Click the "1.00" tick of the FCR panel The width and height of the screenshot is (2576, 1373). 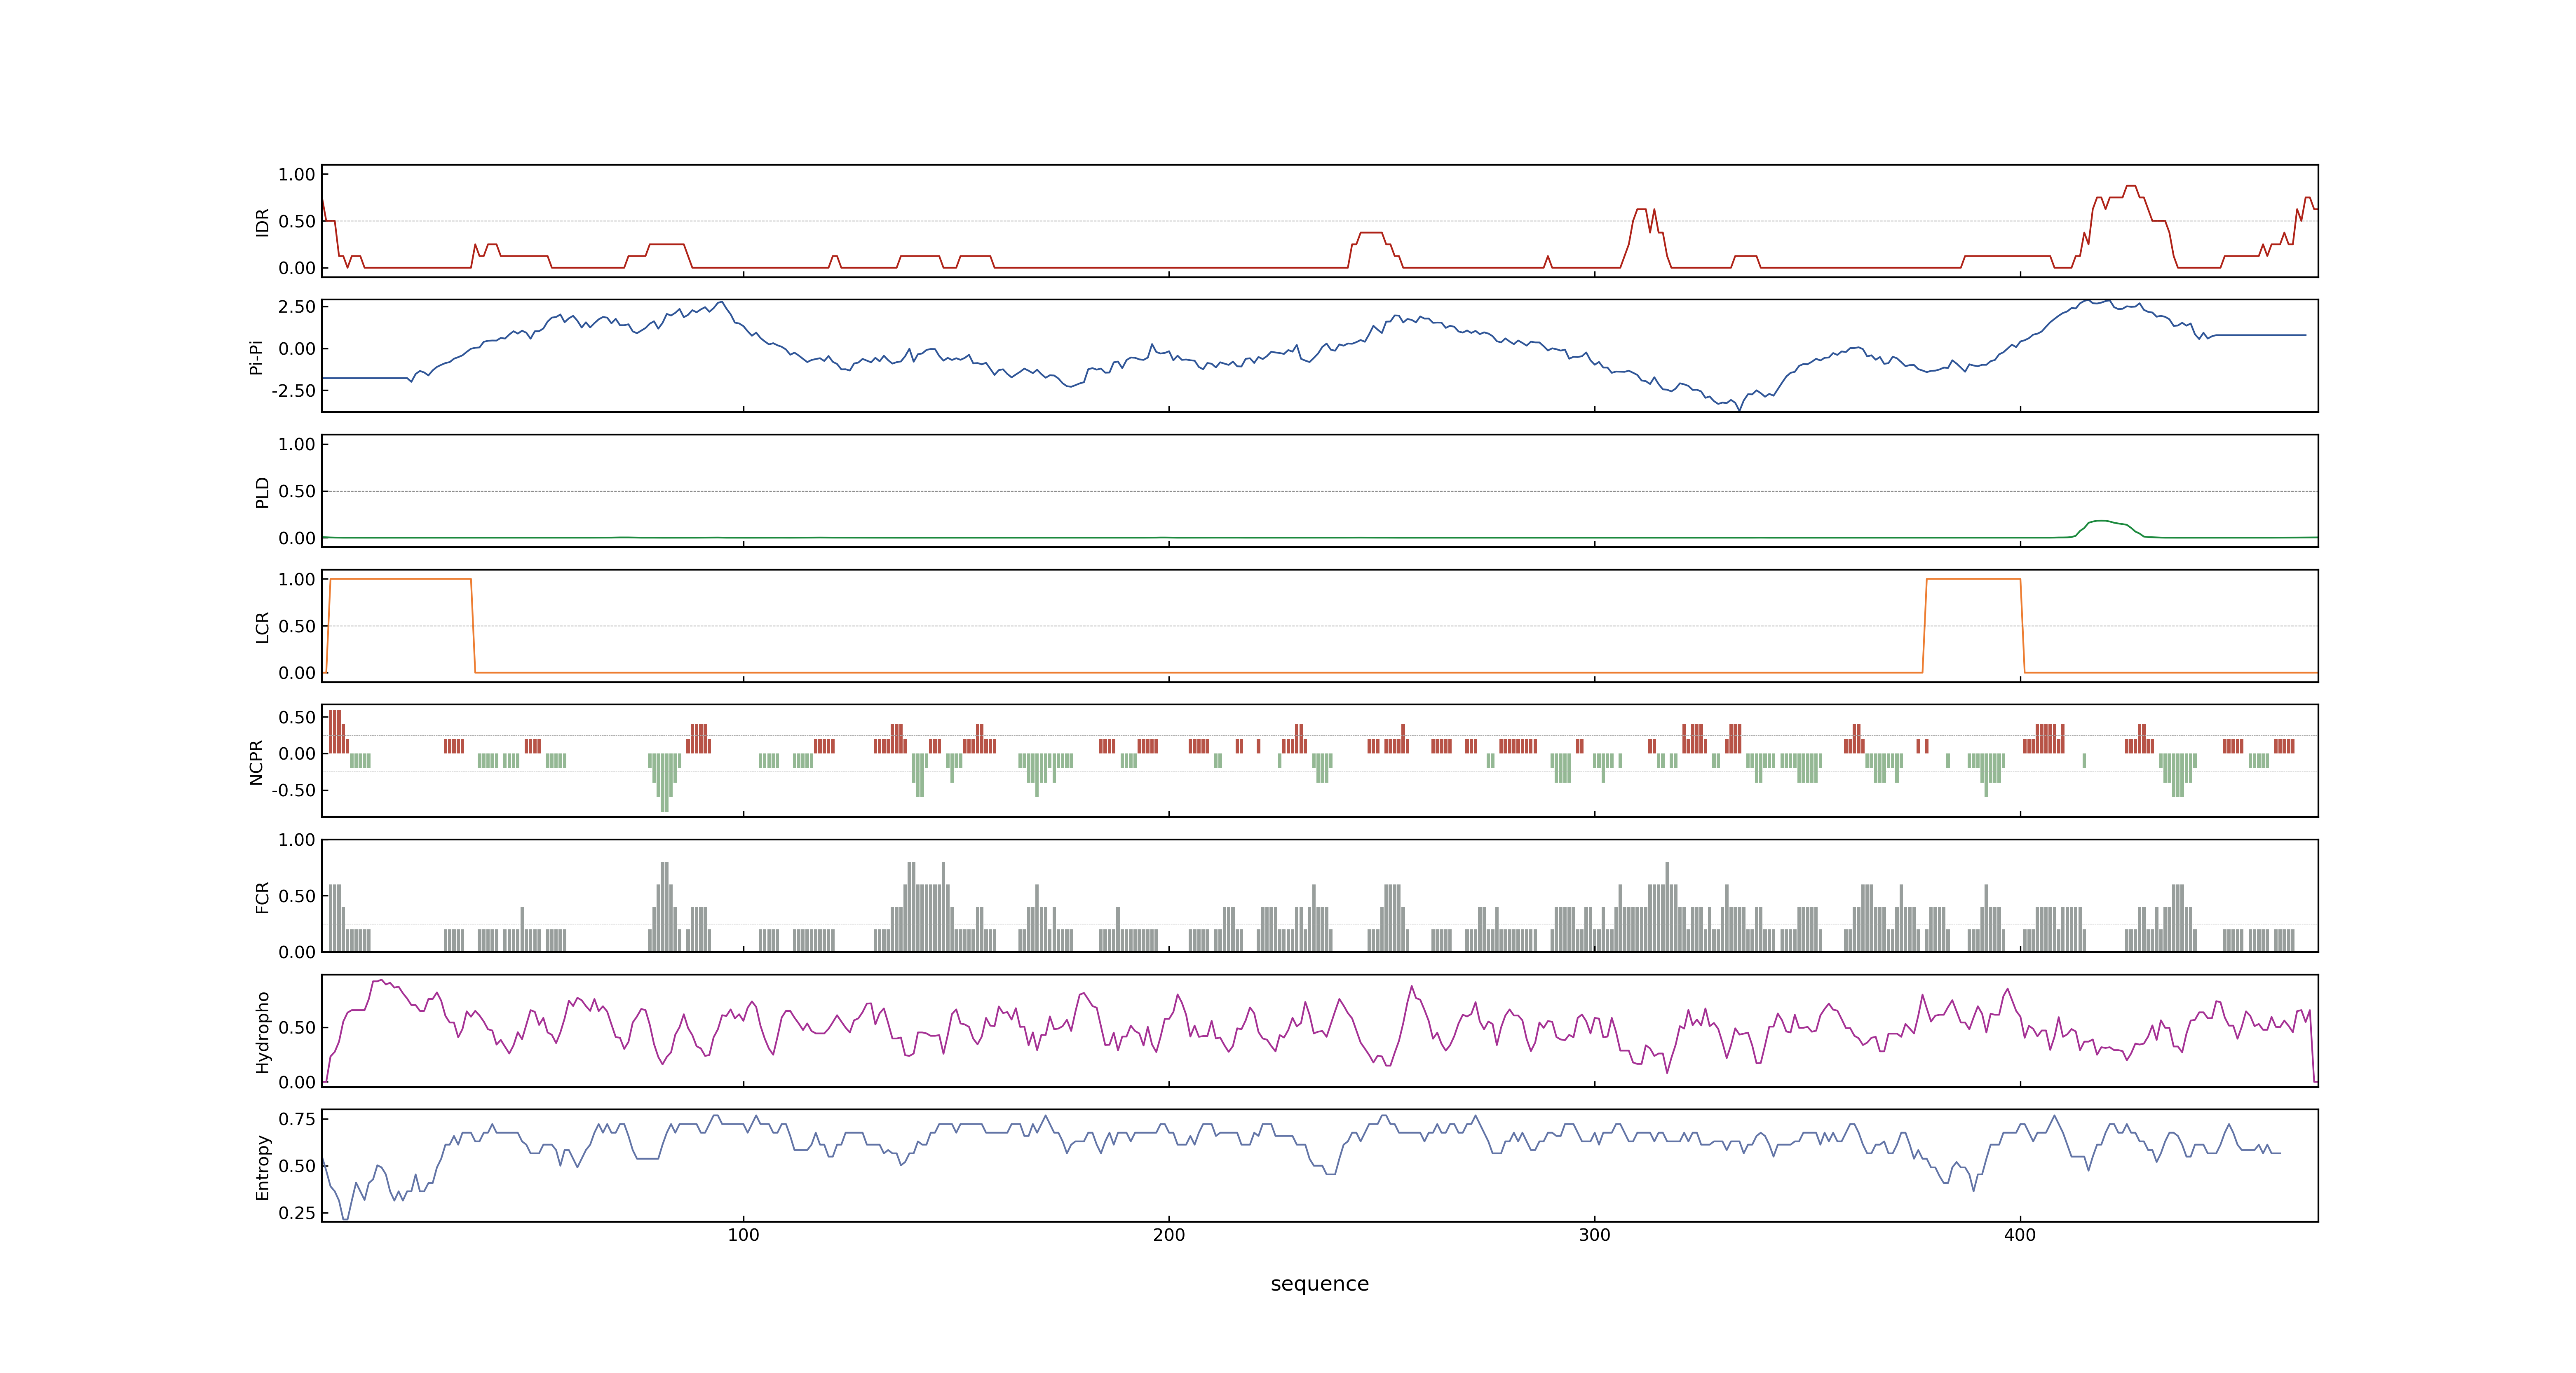297,840
